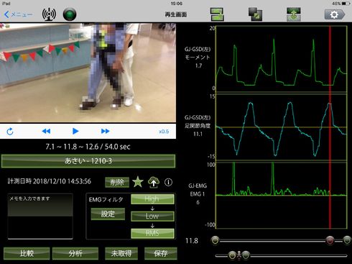This screenshot has width=352, height=264.
Task: Delete record with 削除 button
Action: pyautogui.click(x=117, y=183)
